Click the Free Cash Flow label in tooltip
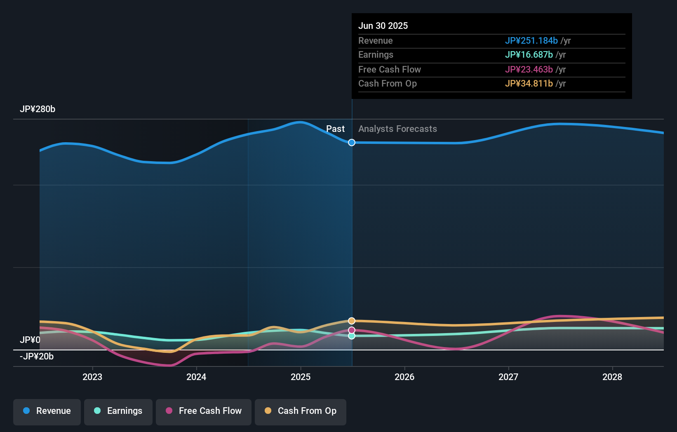 pyautogui.click(x=390, y=70)
